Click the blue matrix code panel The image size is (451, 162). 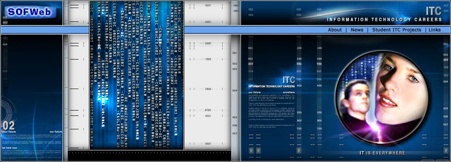(x=136, y=75)
